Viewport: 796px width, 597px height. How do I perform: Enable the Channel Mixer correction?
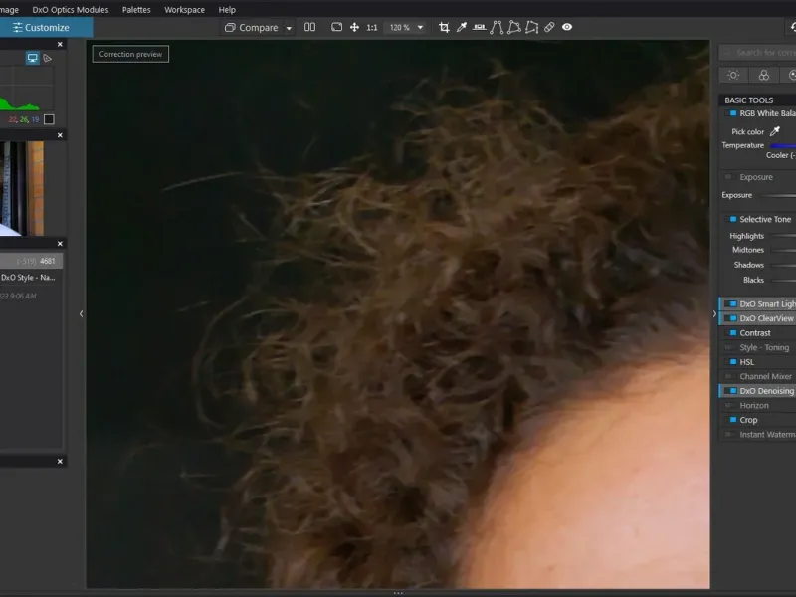pyautogui.click(x=728, y=377)
